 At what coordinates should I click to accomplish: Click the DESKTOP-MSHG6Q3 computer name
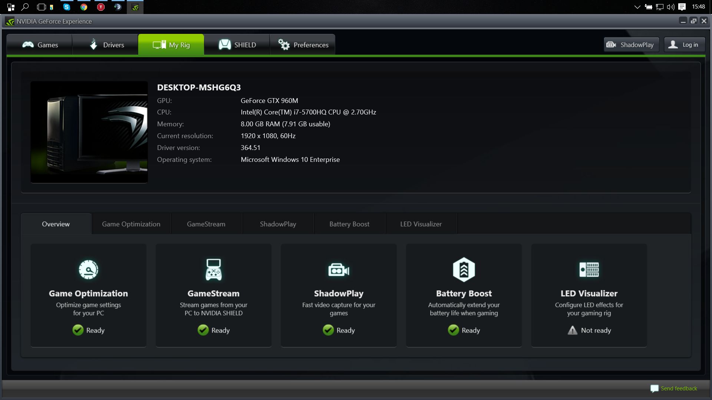(199, 87)
